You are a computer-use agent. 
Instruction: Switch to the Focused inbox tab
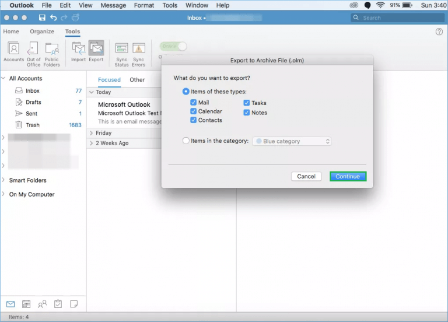109,80
